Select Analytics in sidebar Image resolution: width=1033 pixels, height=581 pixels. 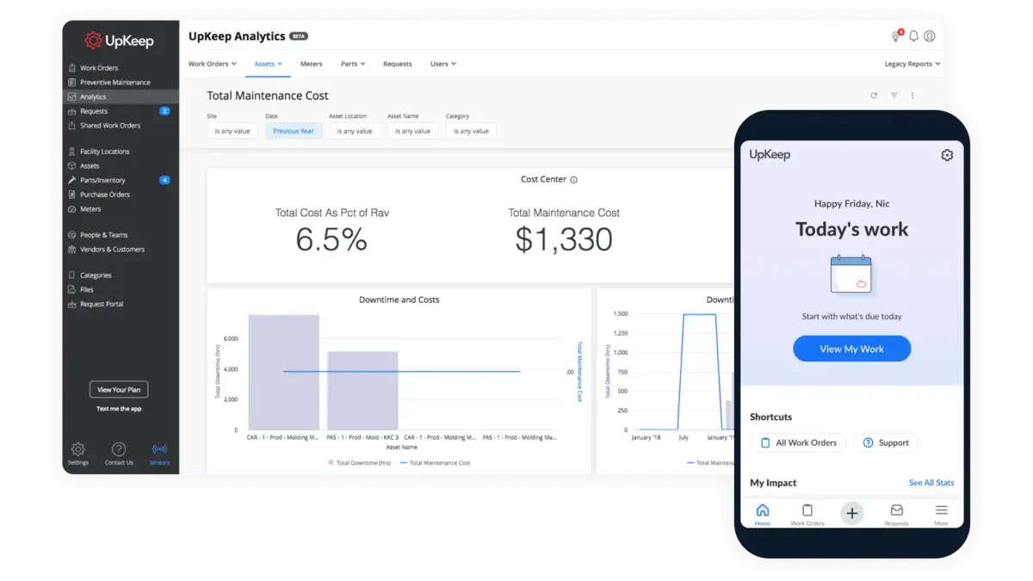tap(121, 97)
